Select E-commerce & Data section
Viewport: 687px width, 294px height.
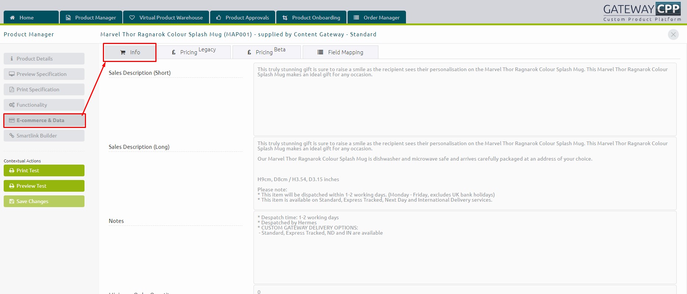coord(44,120)
